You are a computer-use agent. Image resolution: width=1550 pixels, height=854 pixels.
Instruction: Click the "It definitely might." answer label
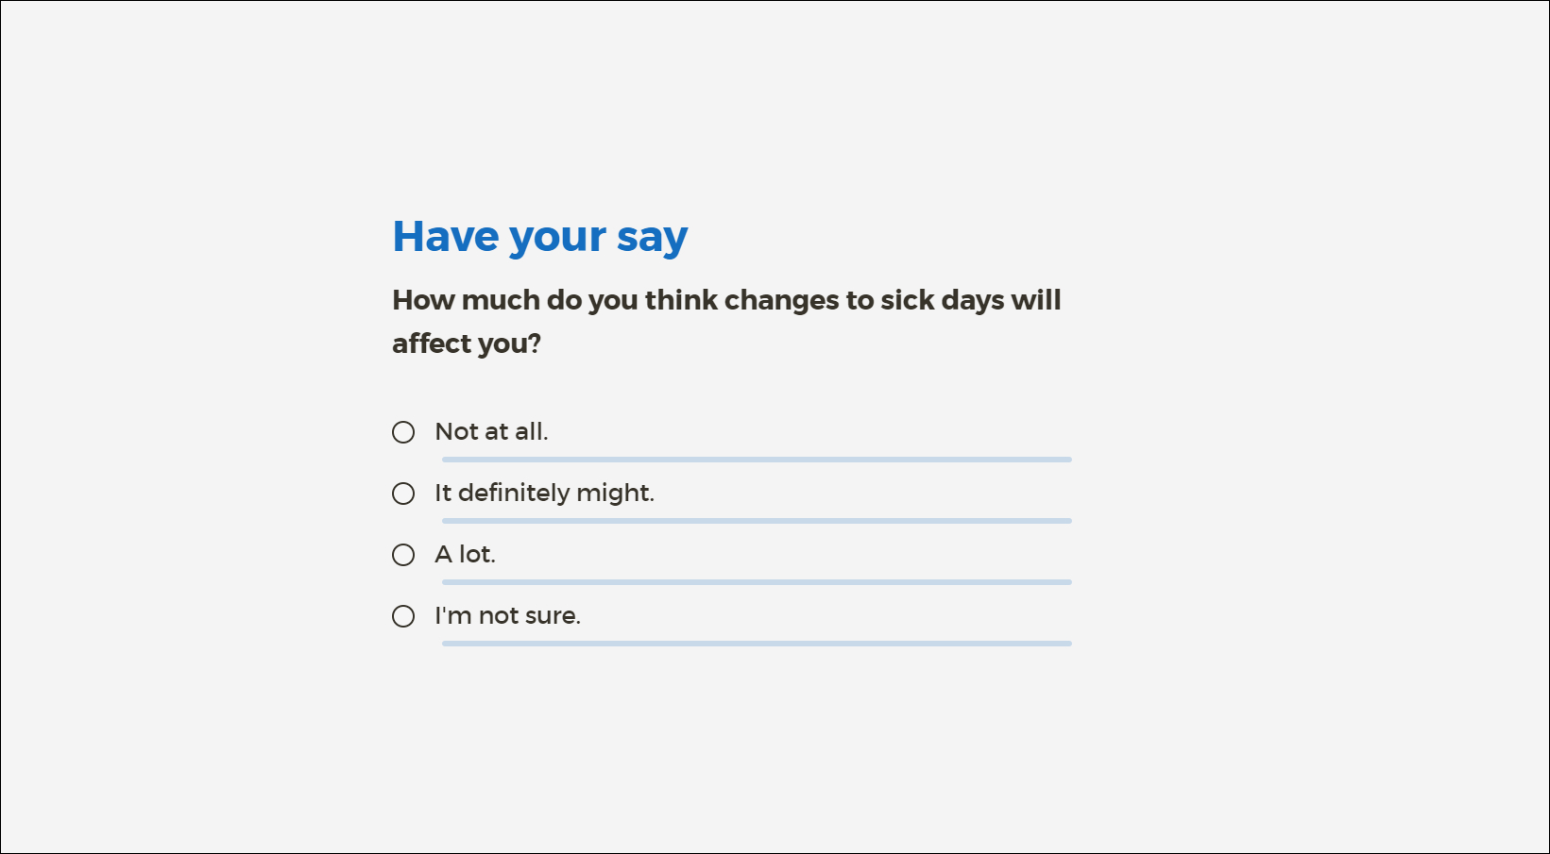(x=544, y=494)
